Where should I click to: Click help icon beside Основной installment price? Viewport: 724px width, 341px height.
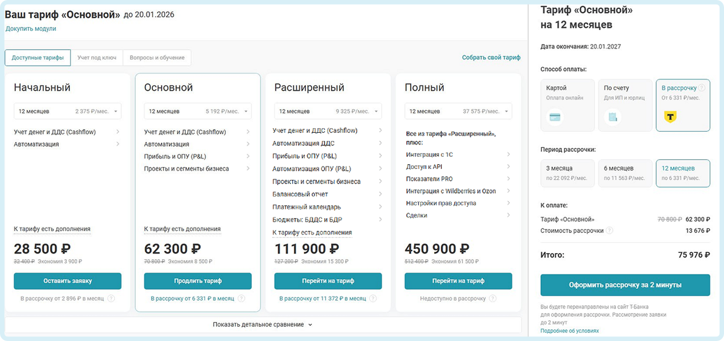241,298
